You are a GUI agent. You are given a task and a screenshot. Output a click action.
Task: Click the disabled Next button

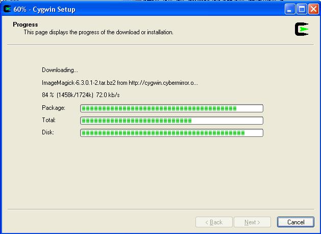252,222
